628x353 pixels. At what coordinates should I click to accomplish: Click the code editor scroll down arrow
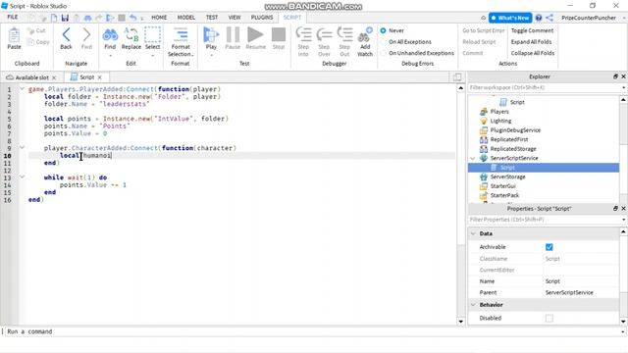coord(460,321)
